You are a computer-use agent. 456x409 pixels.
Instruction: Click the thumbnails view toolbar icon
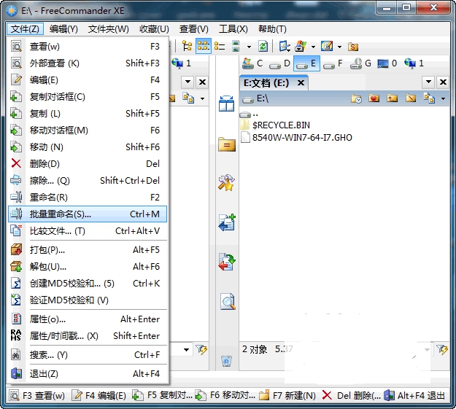pos(236,46)
